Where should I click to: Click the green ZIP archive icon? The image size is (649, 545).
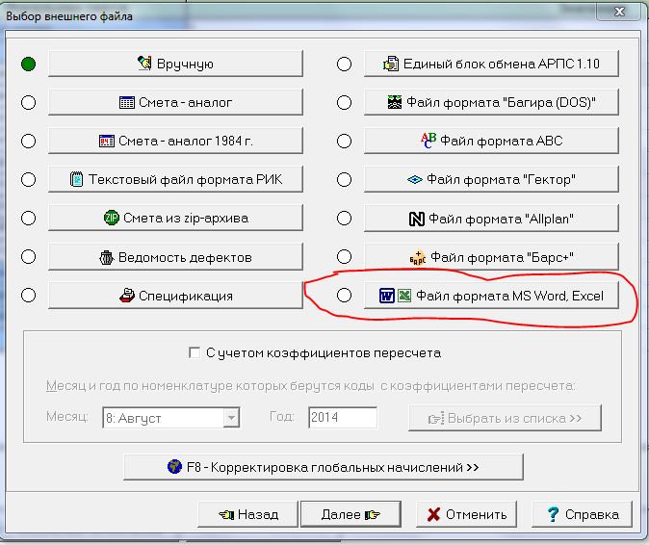(x=112, y=218)
